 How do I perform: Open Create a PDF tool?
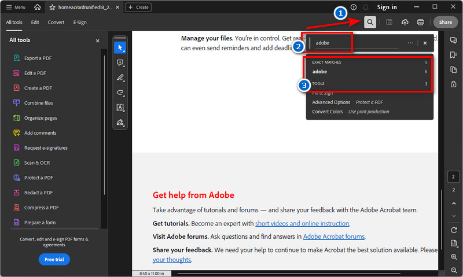[32, 88]
